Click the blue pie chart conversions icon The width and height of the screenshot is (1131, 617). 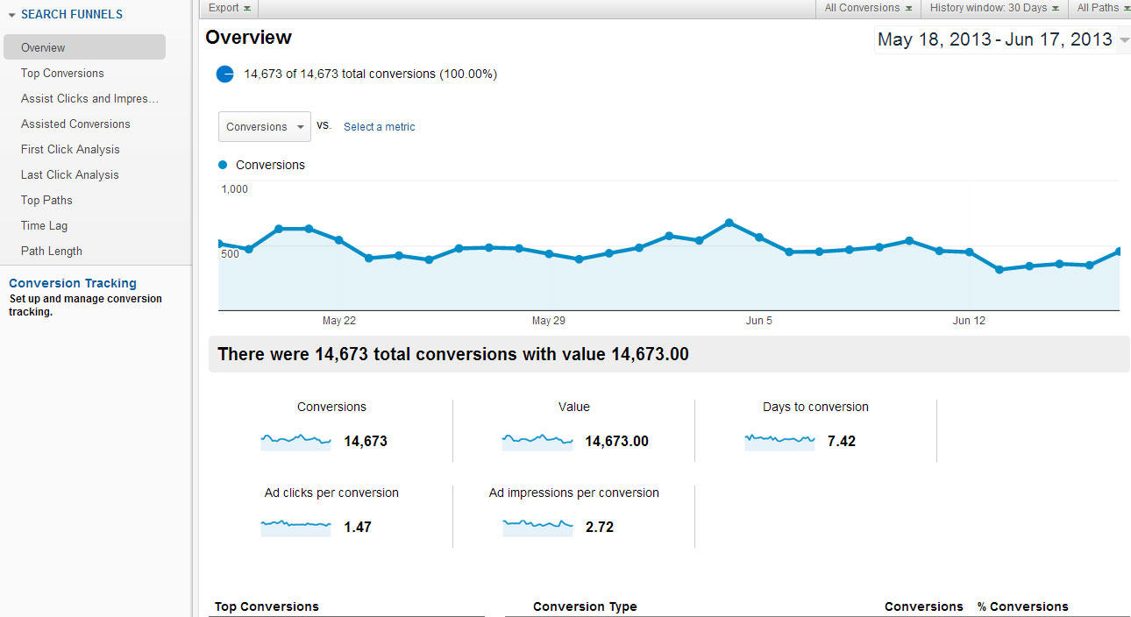[x=225, y=74]
